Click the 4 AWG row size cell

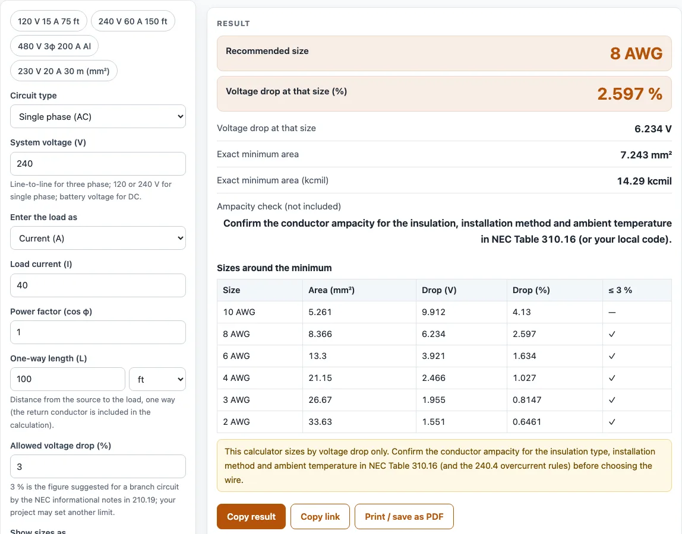260,378
